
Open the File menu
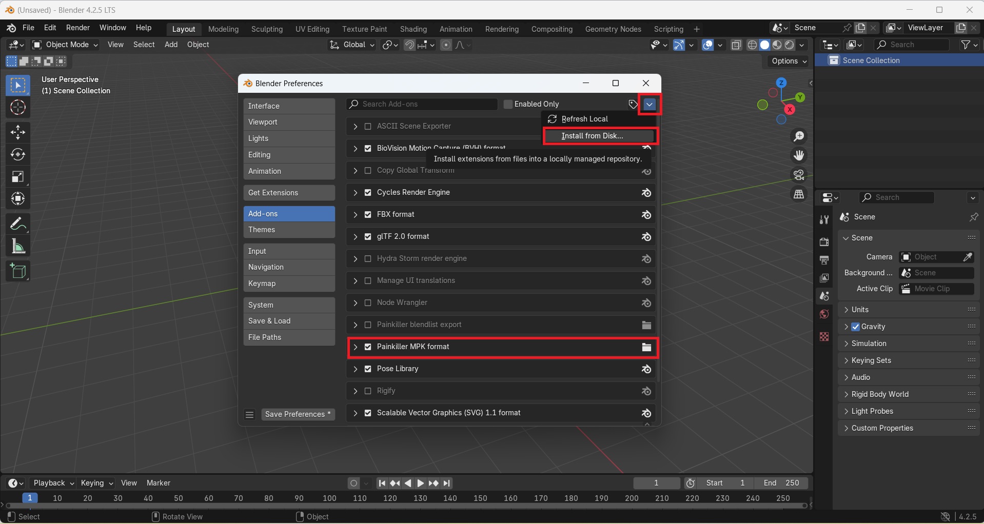coord(28,28)
